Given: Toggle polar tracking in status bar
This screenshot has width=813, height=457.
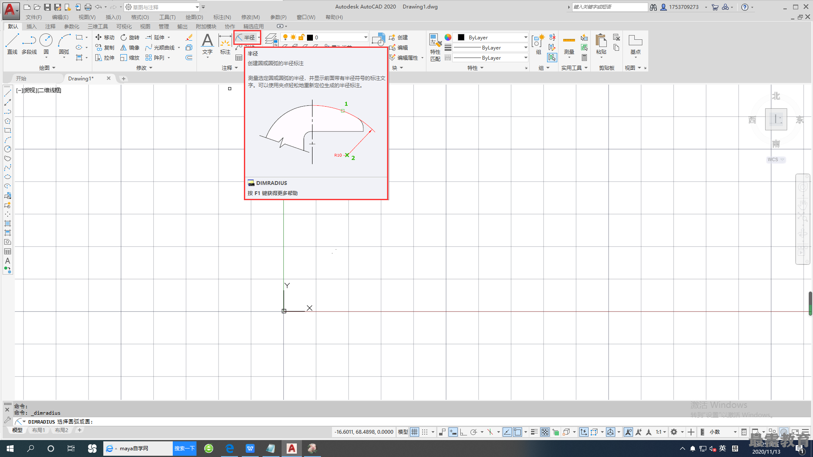Looking at the screenshot, I should 474,432.
